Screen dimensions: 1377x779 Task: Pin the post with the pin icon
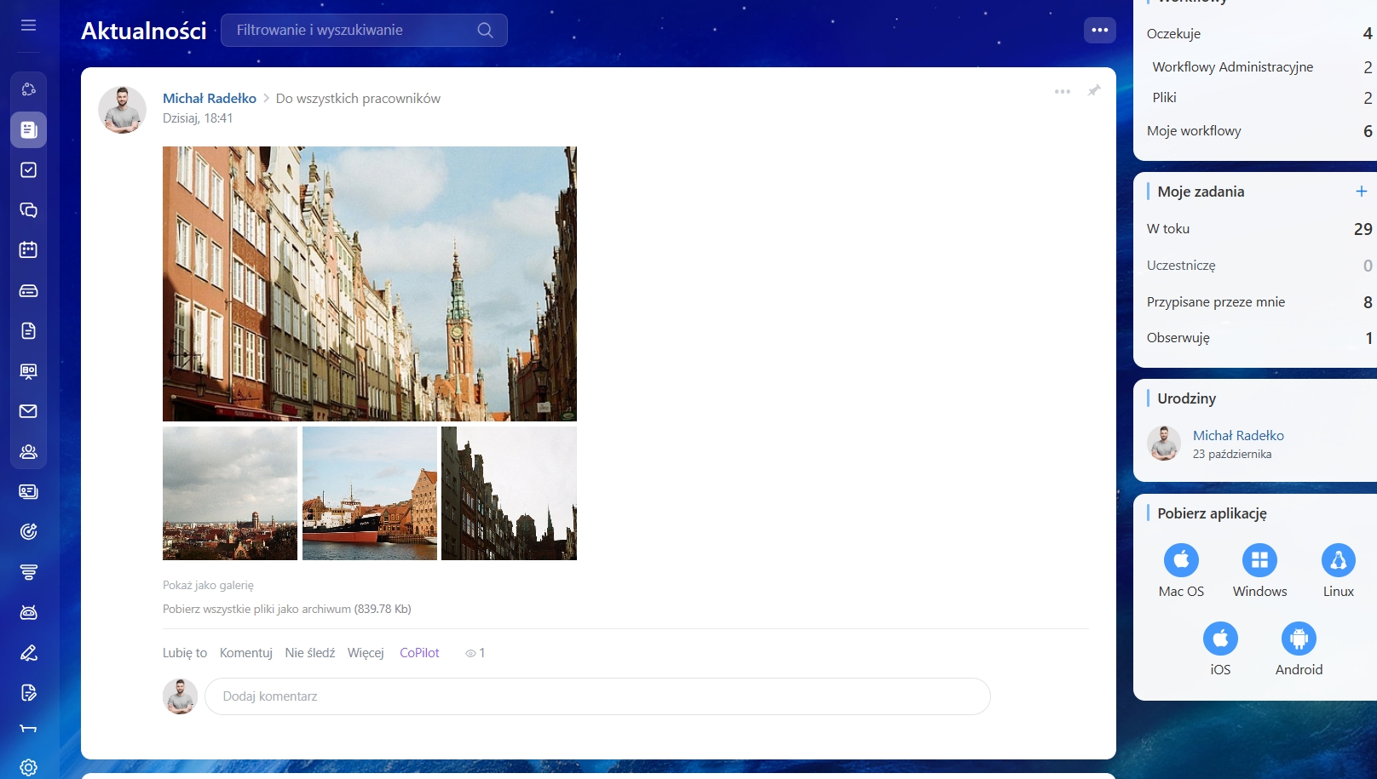pyautogui.click(x=1094, y=91)
